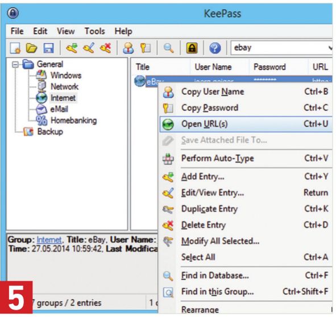The image size is (336, 317).
Task: Choose Open URL(s) from context menu
Action: click(246, 124)
